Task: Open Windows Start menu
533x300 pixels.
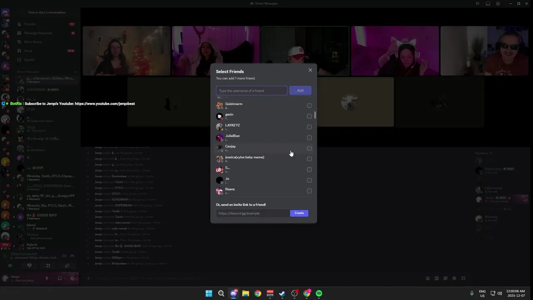Action: coord(209,293)
